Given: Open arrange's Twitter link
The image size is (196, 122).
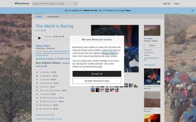Looking at the screenshot, I should [x=147, y=55].
